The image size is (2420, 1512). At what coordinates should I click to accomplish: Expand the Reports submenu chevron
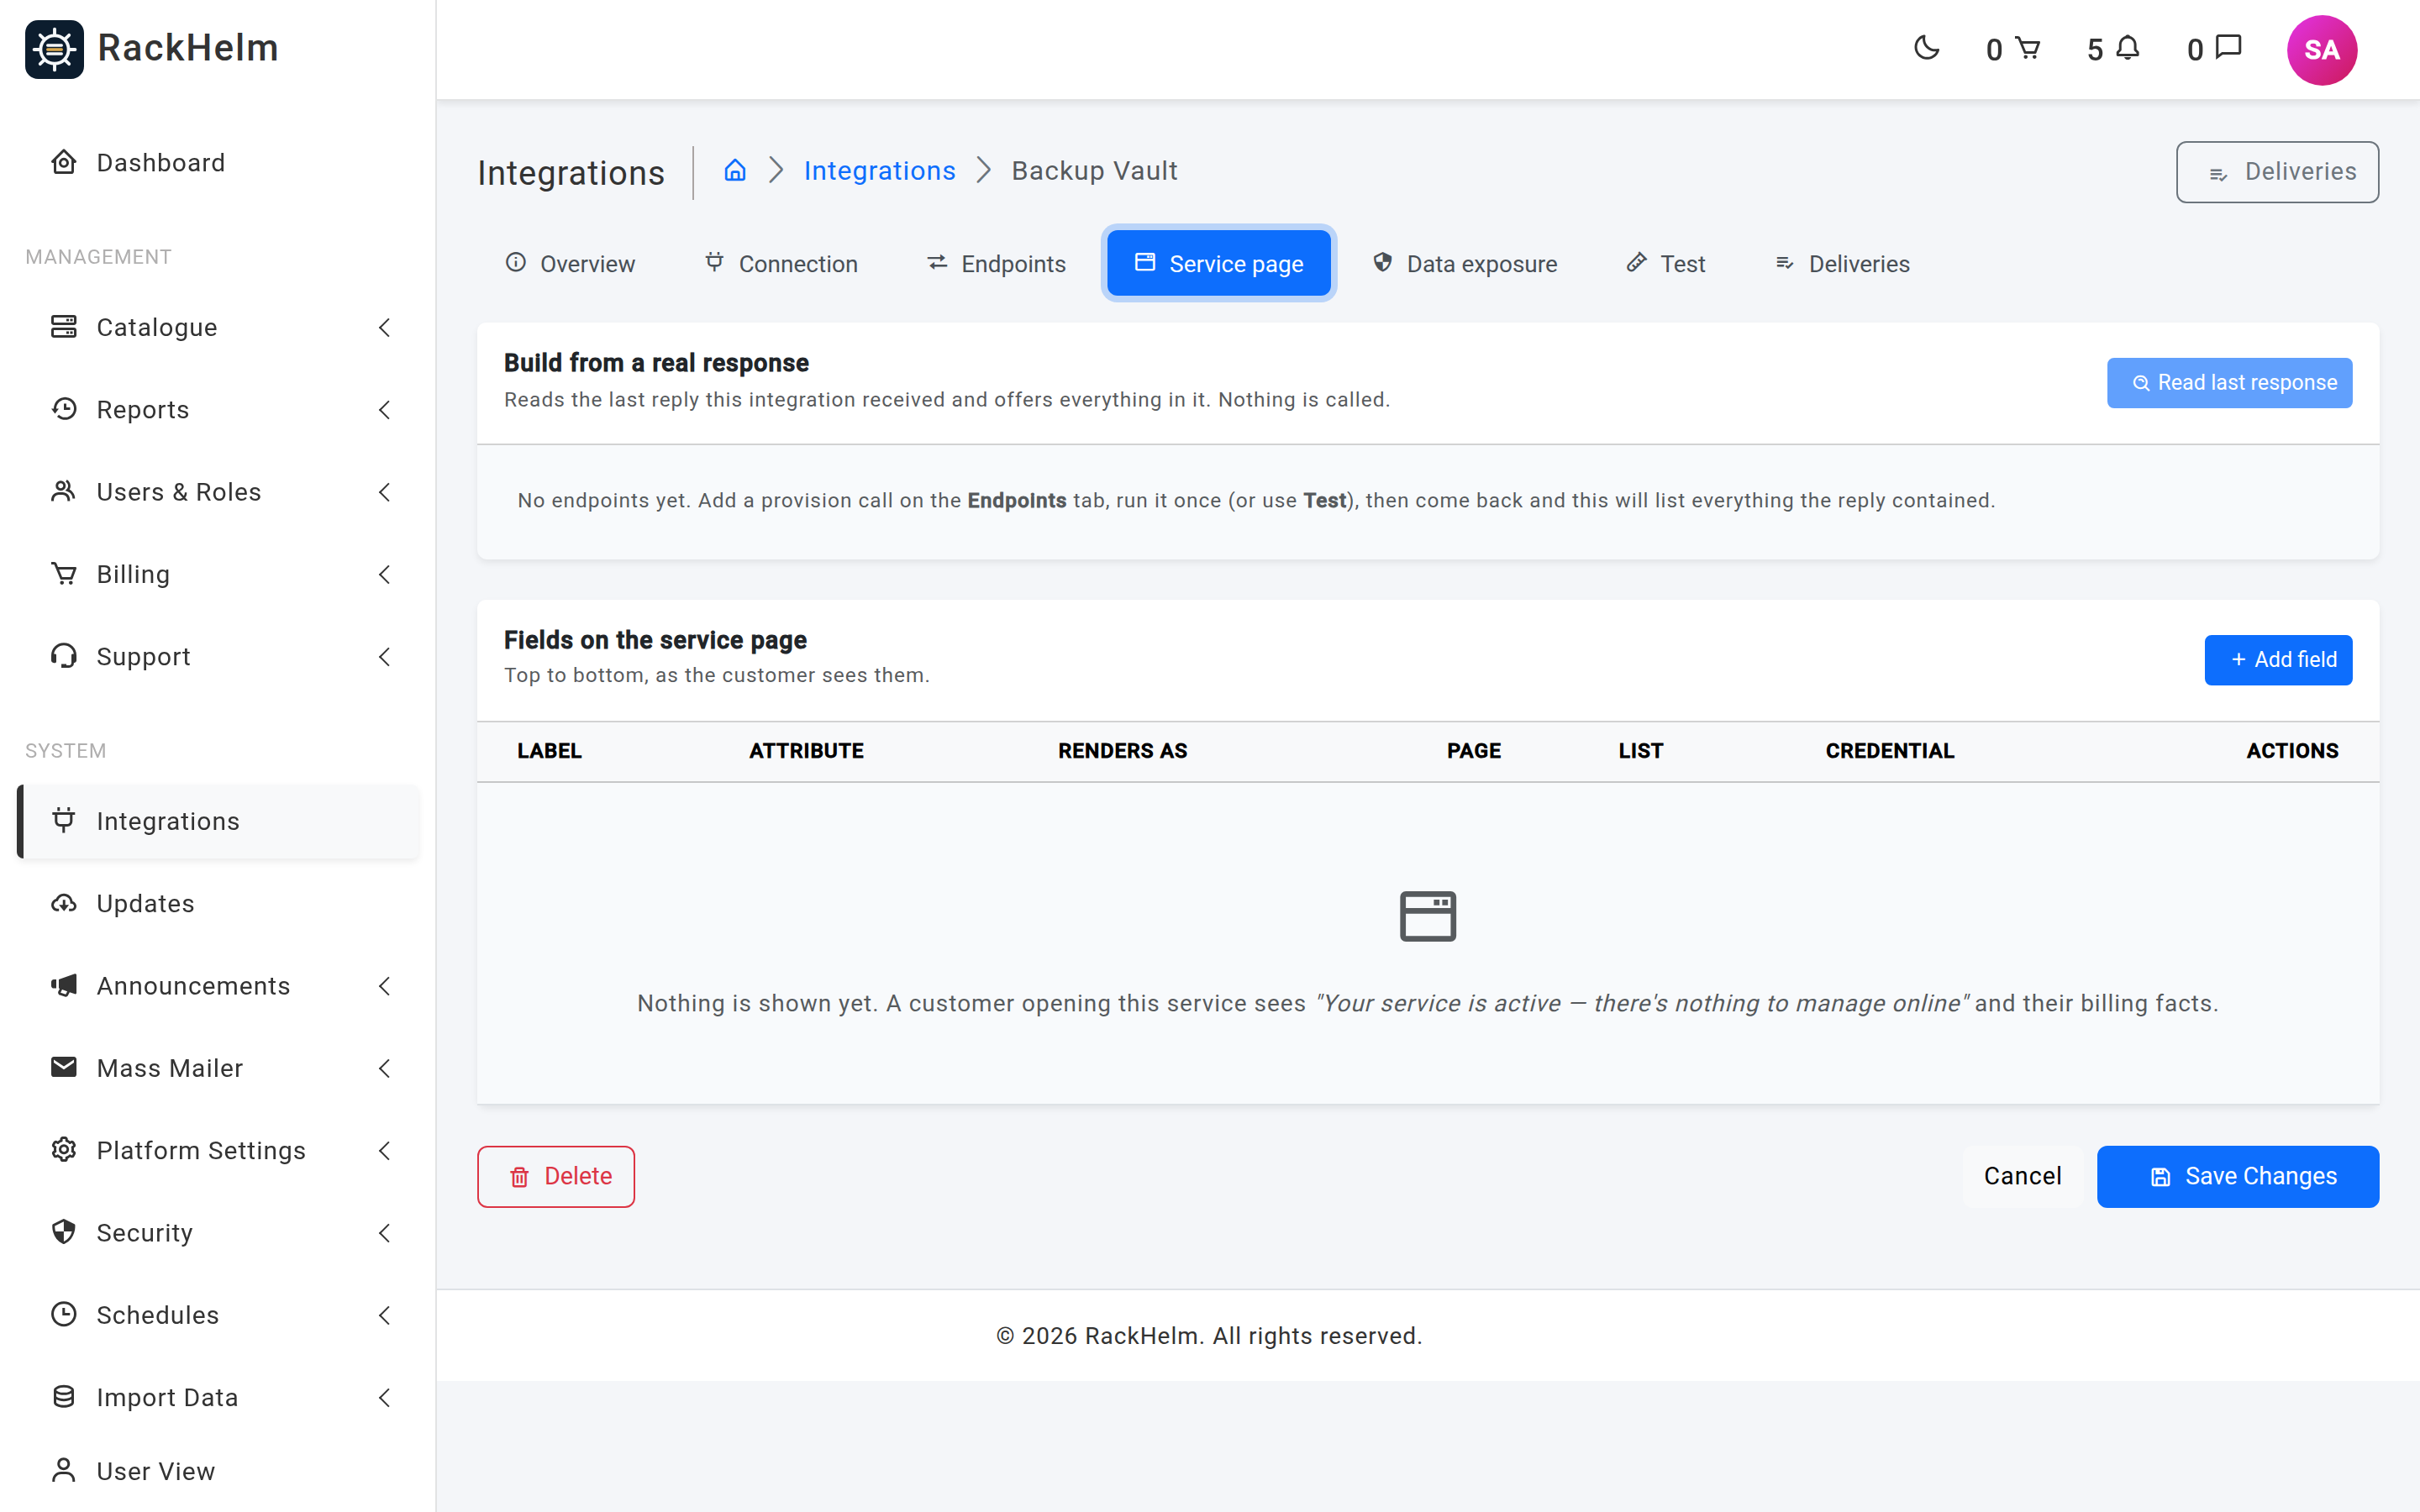pos(385,409)
